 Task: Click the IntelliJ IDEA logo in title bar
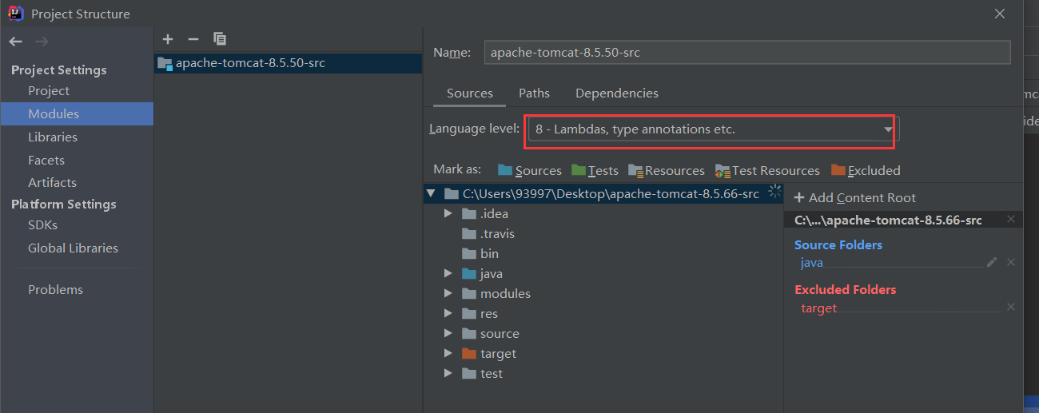tap(16, 14)
